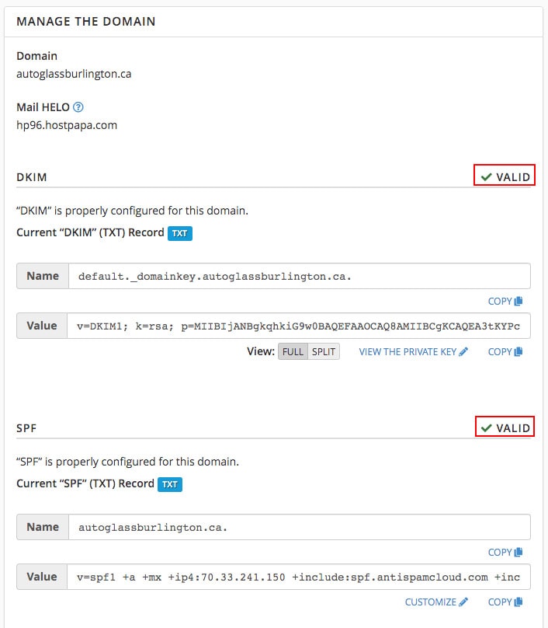The height and width of the screenshot is (628, 548).
Task: Click the SPF valid checkmark icon
Action: [486, 428]
